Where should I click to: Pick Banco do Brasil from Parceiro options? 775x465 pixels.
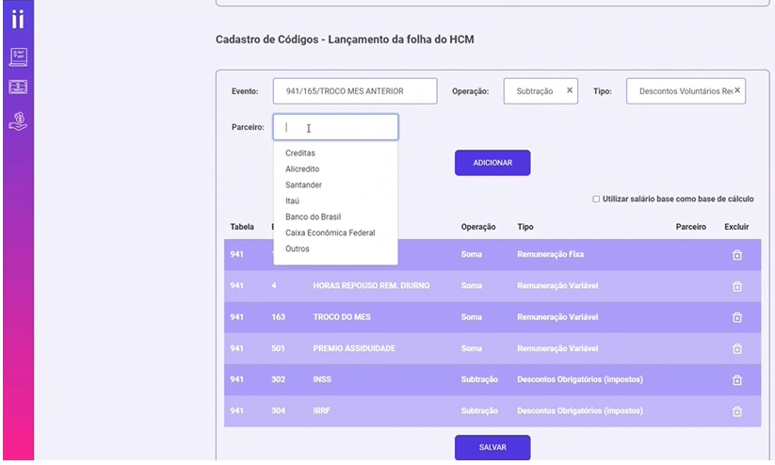(x=313, y=216)
